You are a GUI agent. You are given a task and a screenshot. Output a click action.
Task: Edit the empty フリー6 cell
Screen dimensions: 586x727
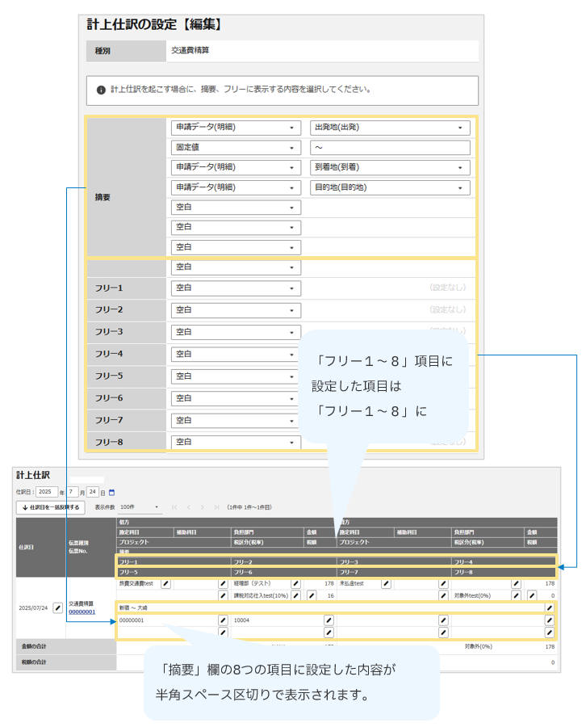(329, 632)
